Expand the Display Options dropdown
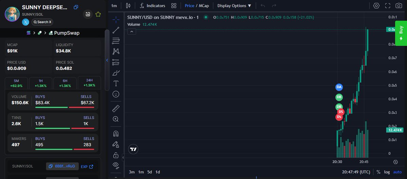 (x=234, y=6)
